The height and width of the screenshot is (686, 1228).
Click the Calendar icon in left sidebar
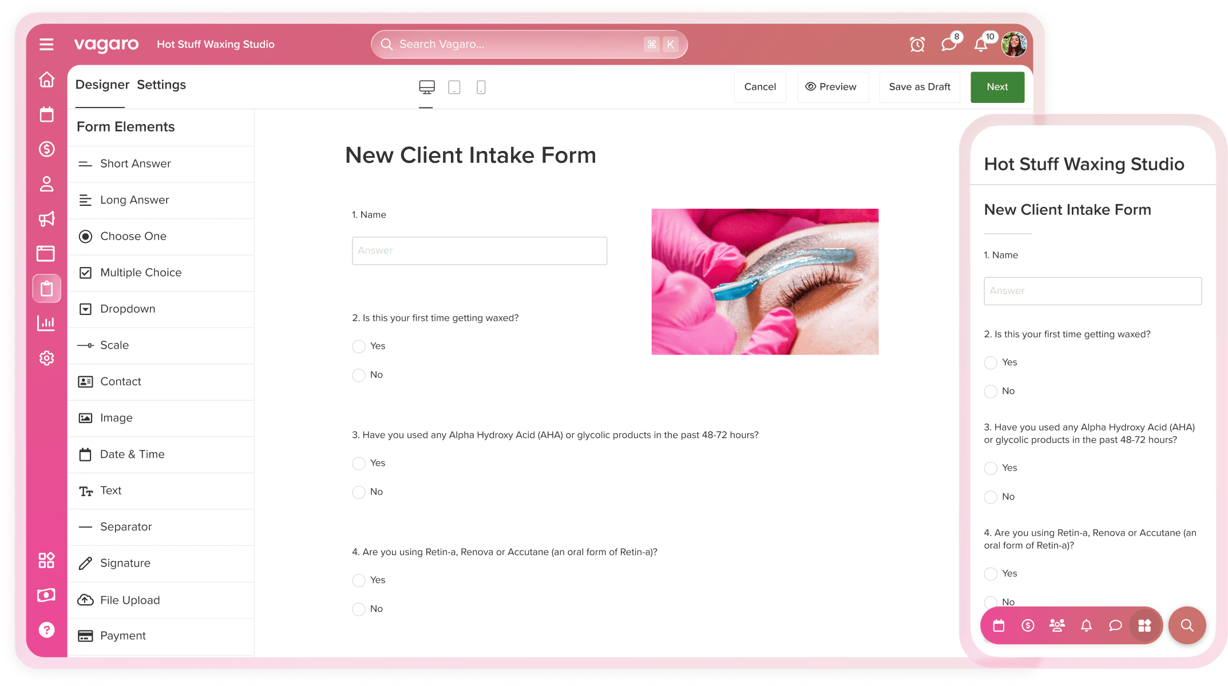click(46, 114)
